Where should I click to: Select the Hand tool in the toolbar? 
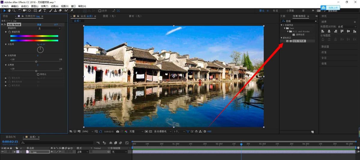tap(9, 11)
